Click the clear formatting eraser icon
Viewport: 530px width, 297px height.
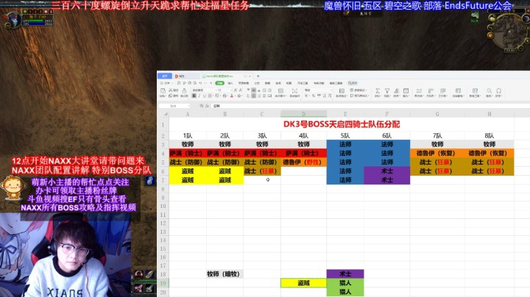pos(239,96)
